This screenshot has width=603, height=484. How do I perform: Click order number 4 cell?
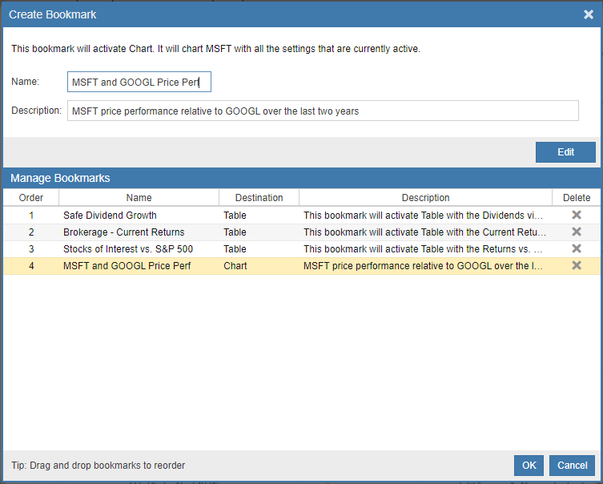[x=31, y=266]
